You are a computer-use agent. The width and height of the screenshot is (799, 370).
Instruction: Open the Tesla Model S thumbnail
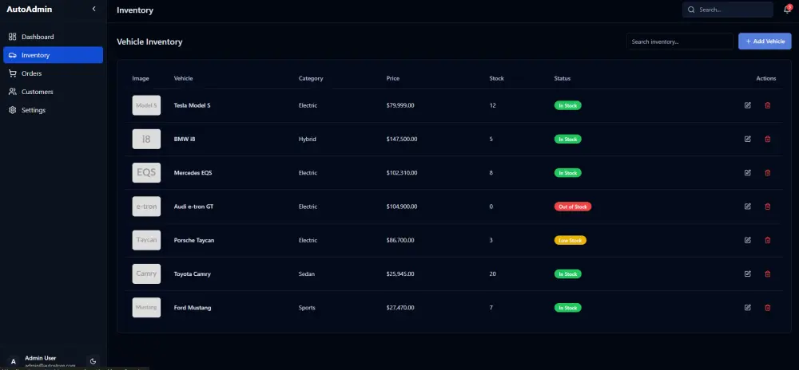click(146, 105)
